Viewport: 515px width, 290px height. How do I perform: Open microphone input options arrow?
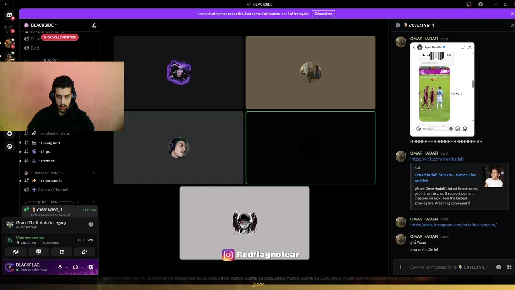67,267
